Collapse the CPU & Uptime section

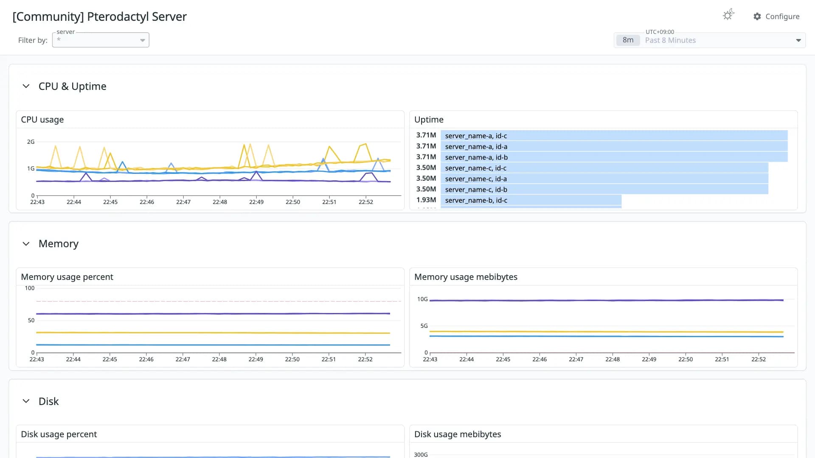(x=26, y=86)
